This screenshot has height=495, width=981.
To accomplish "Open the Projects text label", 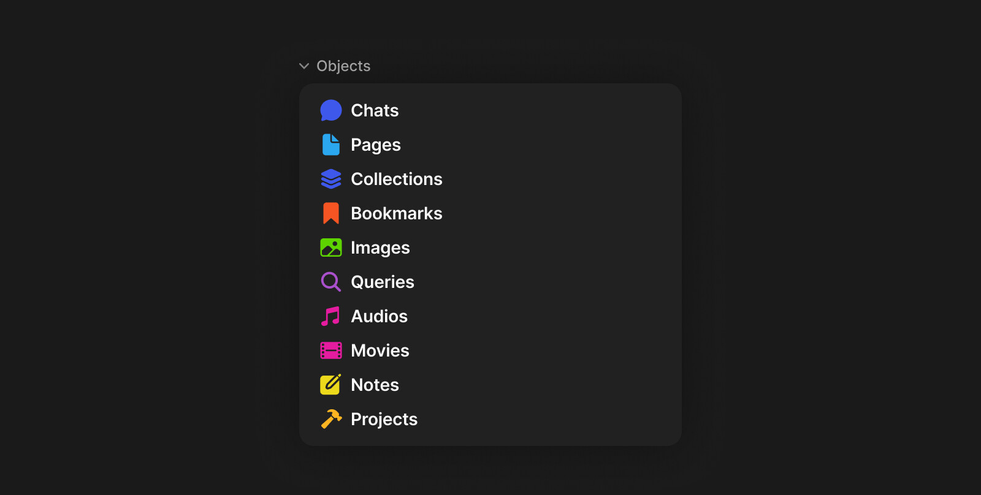I will click(384, 419).
